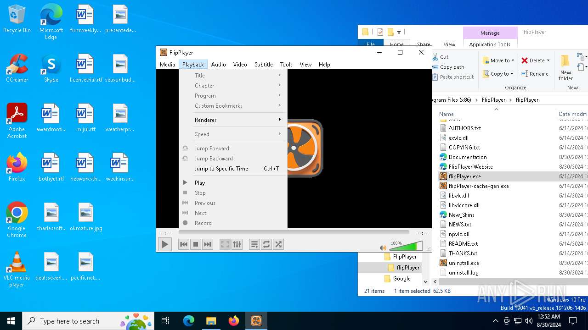Open Copy to dropdown in ribbon

tap(498, 74)
